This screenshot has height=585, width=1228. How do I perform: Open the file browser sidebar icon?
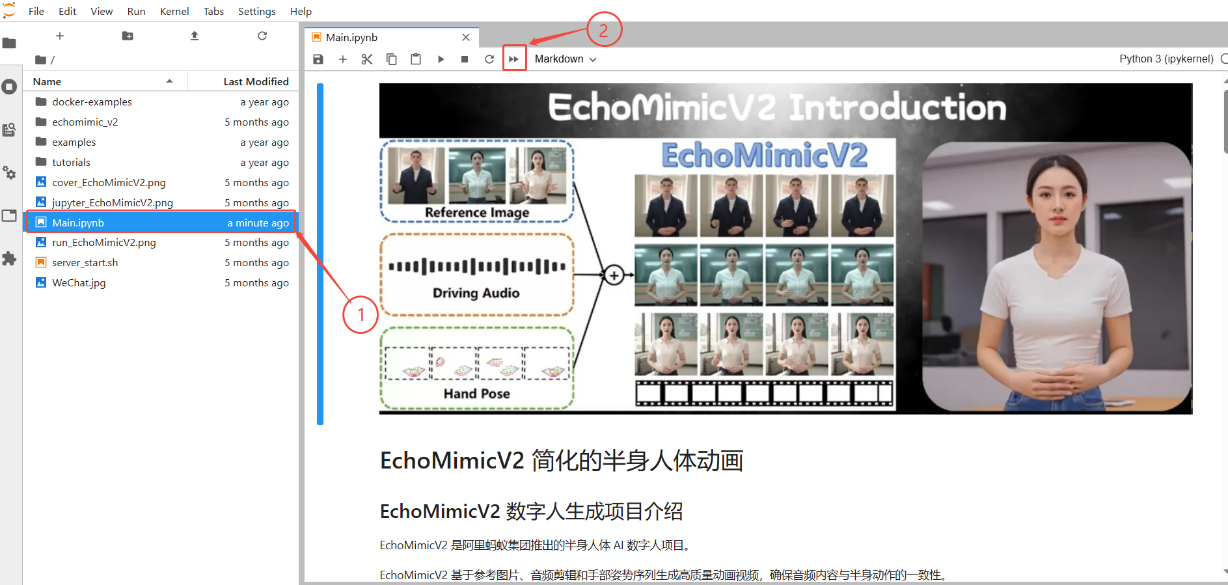10,44
